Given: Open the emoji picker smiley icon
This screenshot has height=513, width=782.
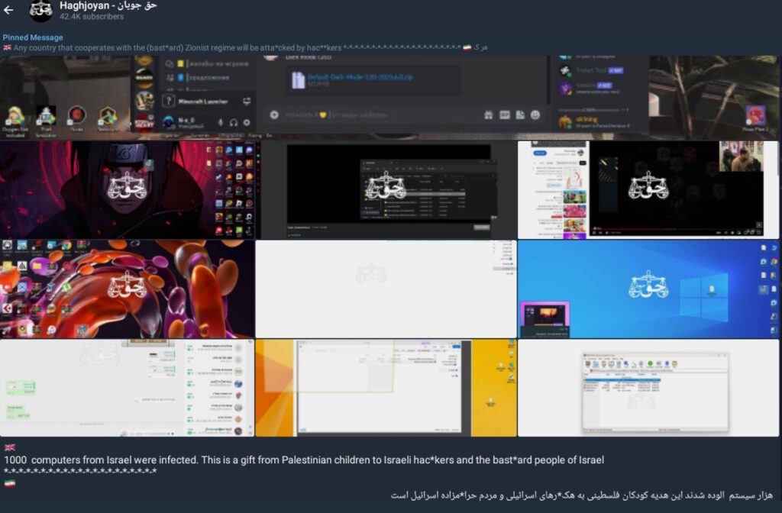Looking at the screenshot, I should [x=535, y=115].
